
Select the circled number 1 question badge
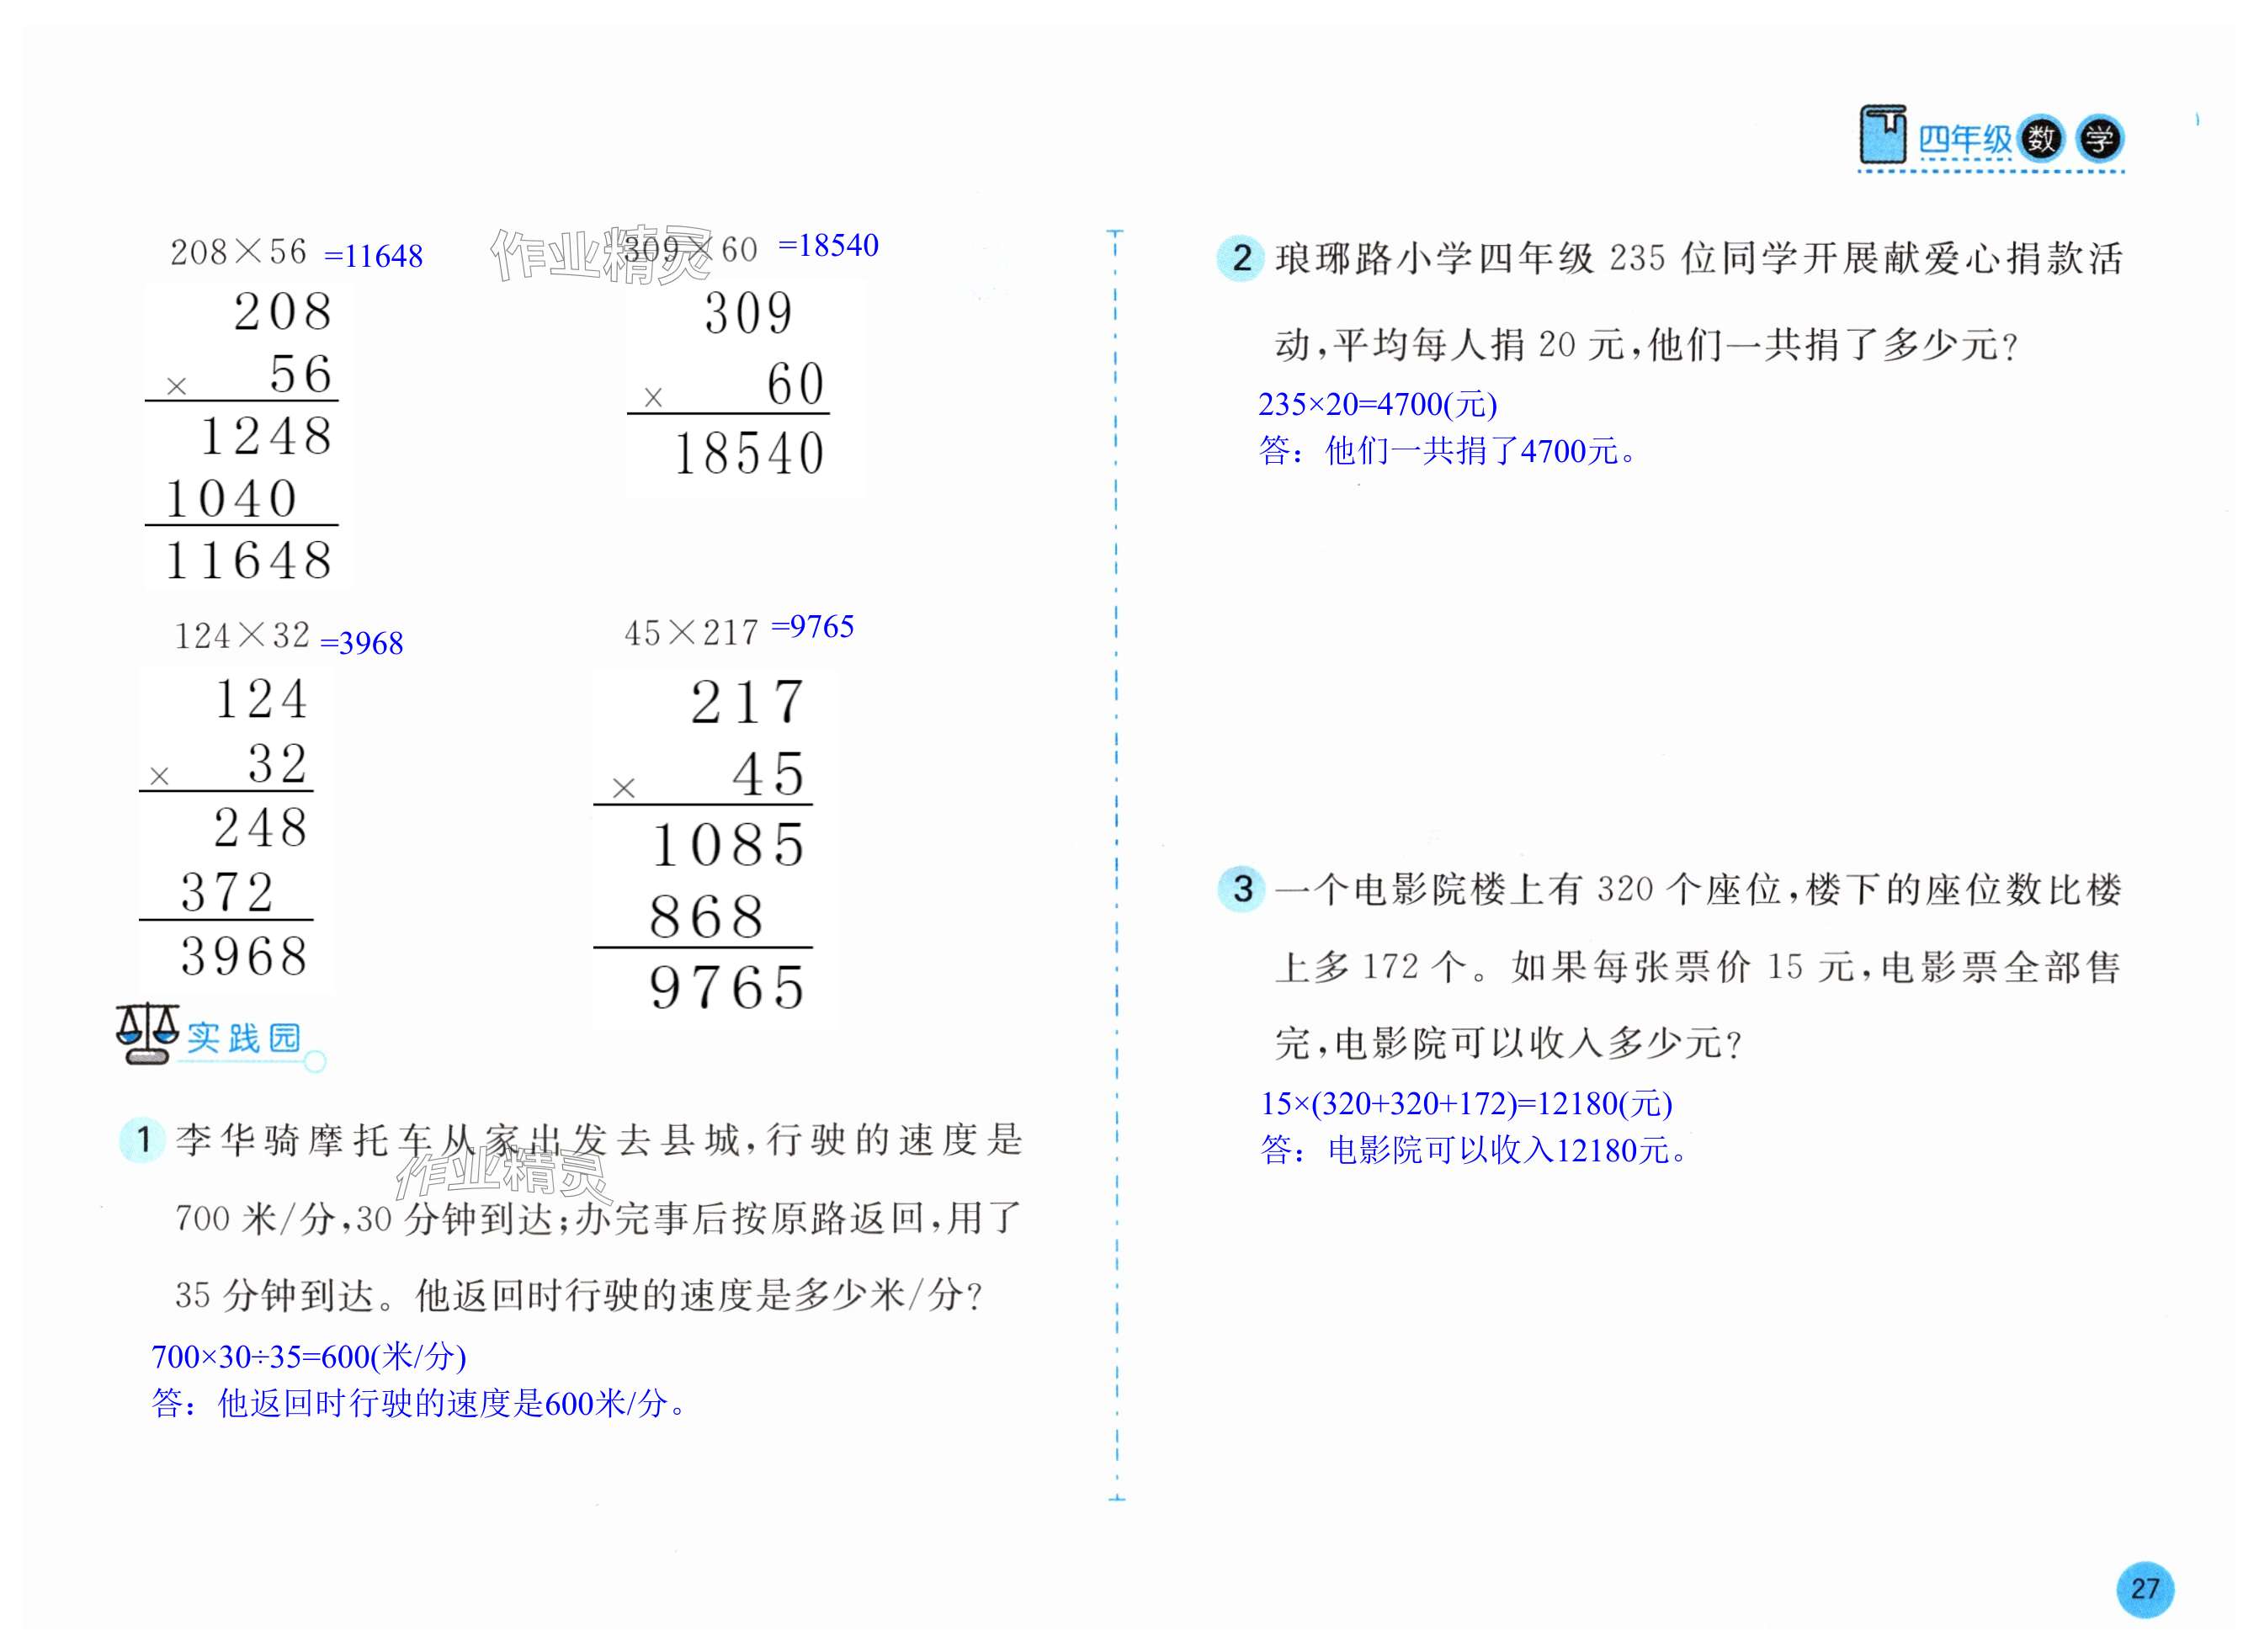pos(142,1140)
